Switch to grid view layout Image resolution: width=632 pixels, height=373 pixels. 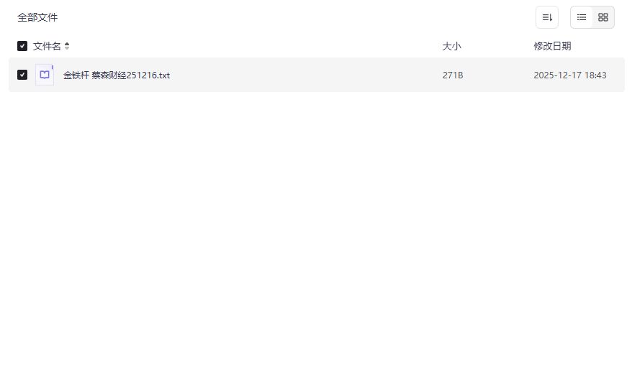(x=603, y=17)
